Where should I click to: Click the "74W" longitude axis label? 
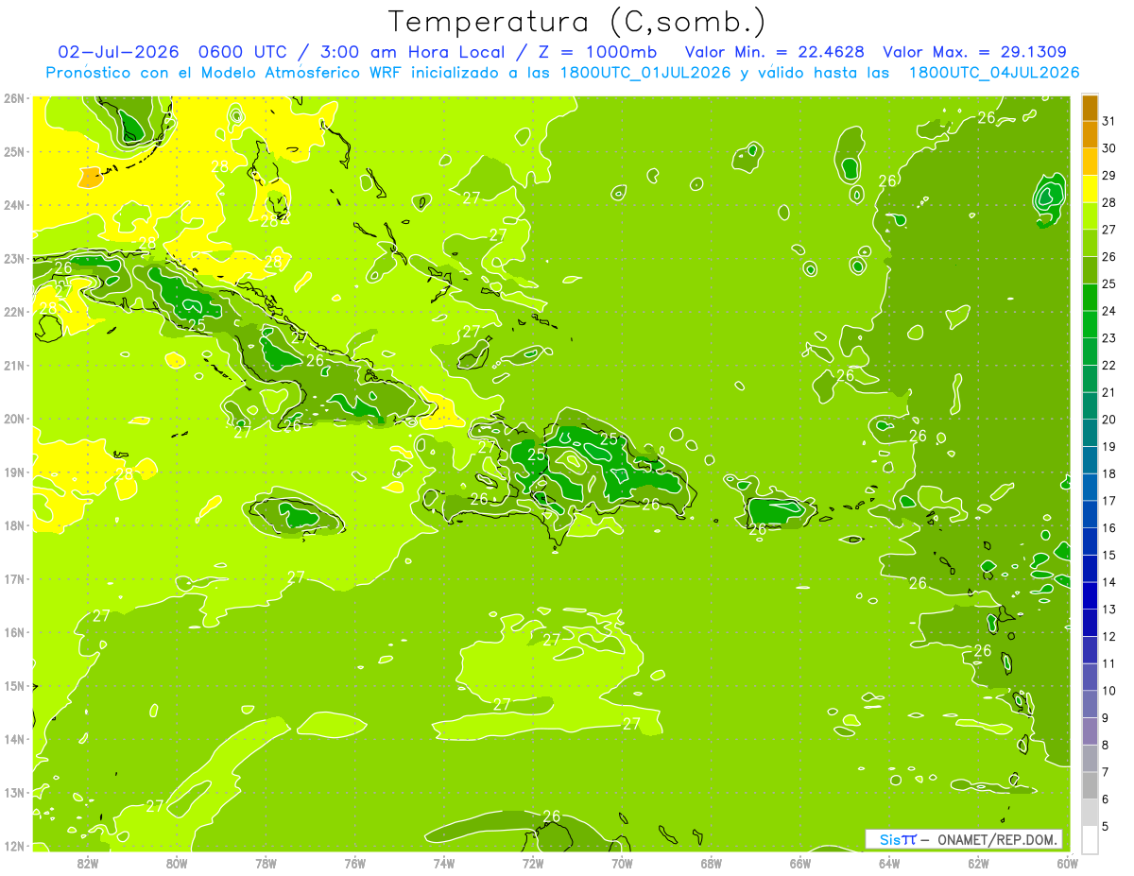[444, 863]
